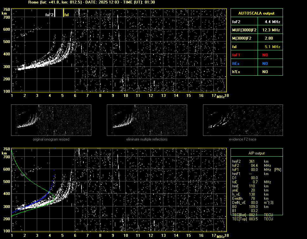Click the red foF1 label
This screenshot has height=239, width=307.
(236, 55)
